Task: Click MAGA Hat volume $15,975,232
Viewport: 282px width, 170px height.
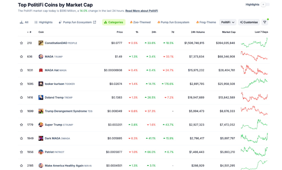Action: pos(196,70)
